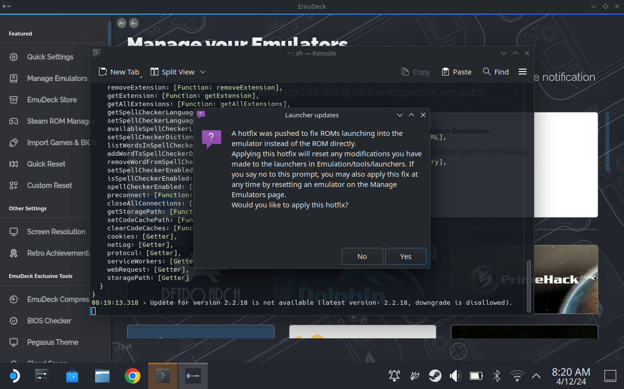
Task: Click the Konsole terminal icon in titlebar
Action: pyautogui.click(x=97, y=53)
